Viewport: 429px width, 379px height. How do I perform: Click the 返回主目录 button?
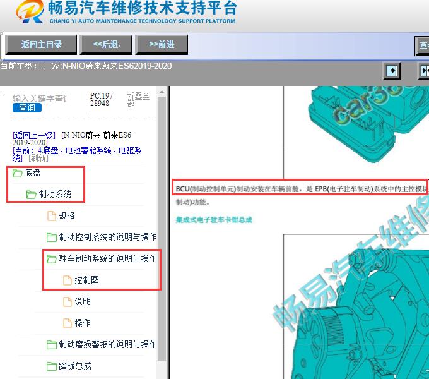pyautogui.click(x=41, y=45)
